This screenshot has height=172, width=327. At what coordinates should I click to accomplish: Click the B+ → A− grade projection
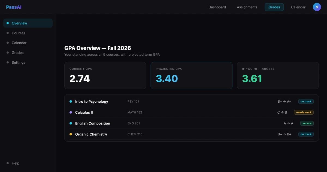pos(284,102)
